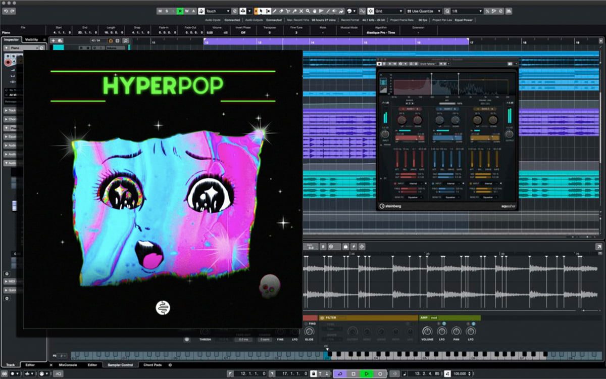
Task: Start playback with green Play button
Action: click(x=367, y=373)
